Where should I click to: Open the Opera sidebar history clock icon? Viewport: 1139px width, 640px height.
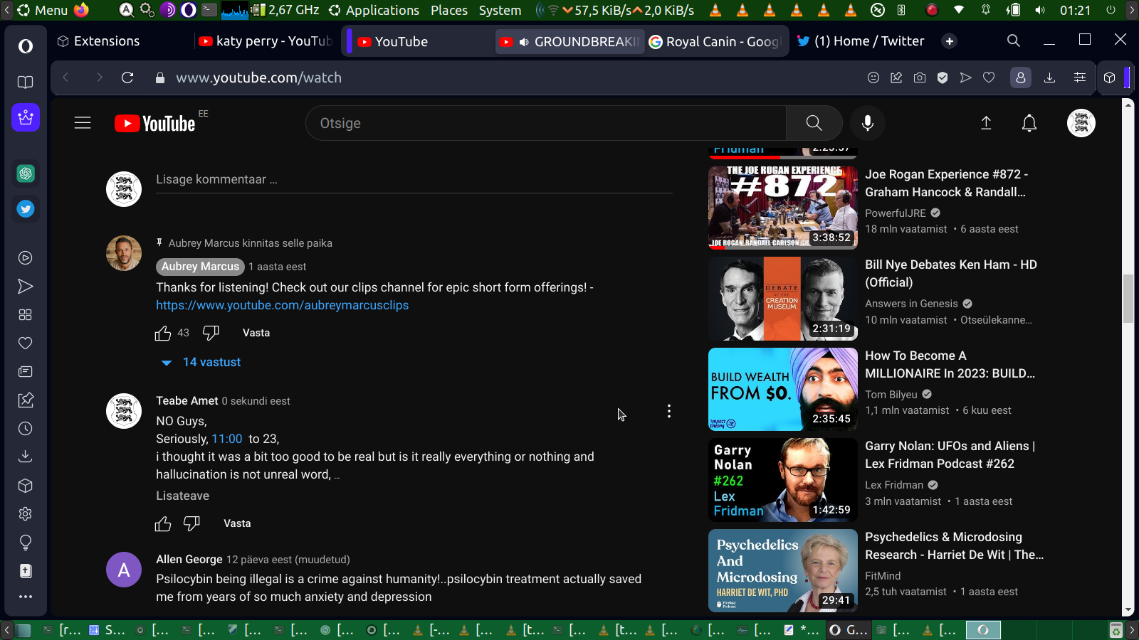tap(26, 429)
